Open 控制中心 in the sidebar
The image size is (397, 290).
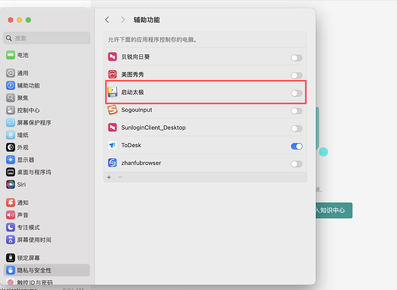click(x=28, y=110)
